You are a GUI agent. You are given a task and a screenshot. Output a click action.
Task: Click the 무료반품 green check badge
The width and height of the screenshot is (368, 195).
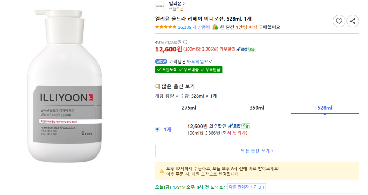(211, 69)
